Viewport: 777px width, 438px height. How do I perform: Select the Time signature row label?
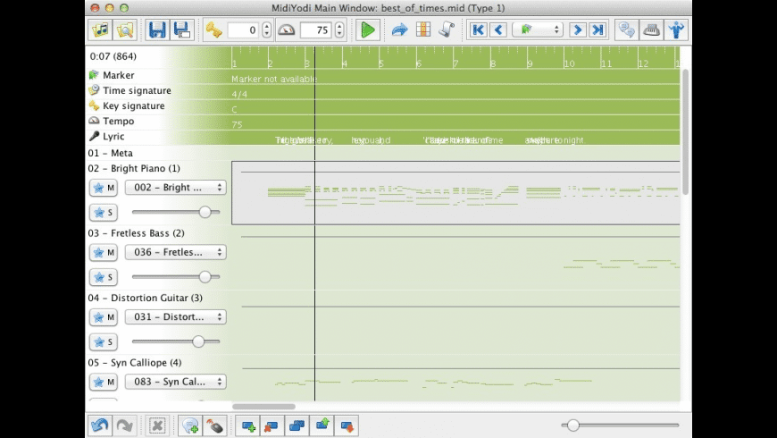[137, 90]
